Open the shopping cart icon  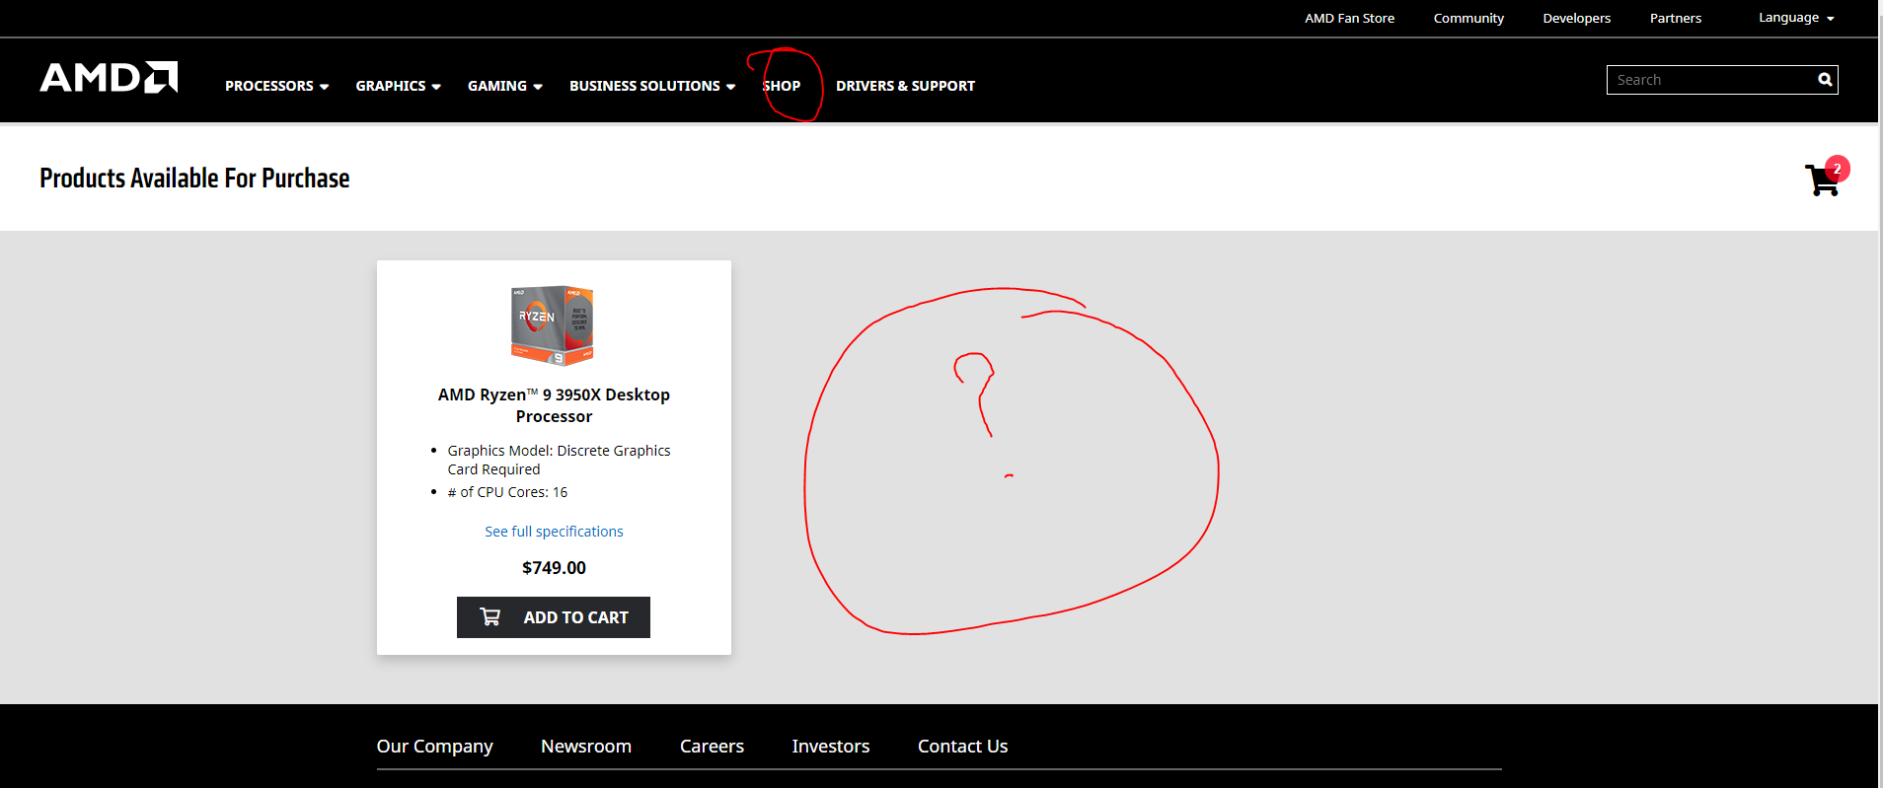1821,179
